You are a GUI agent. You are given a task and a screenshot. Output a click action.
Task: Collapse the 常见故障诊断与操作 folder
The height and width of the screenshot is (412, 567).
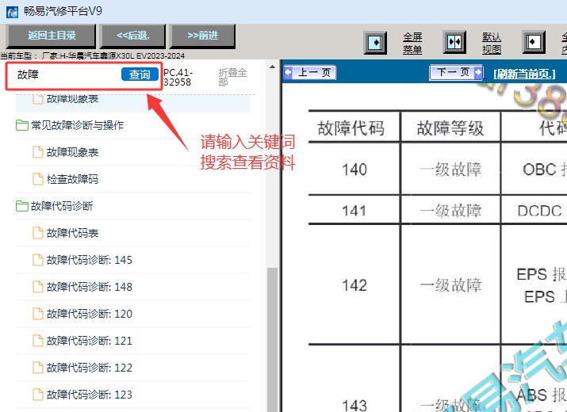tap(77, 125)
